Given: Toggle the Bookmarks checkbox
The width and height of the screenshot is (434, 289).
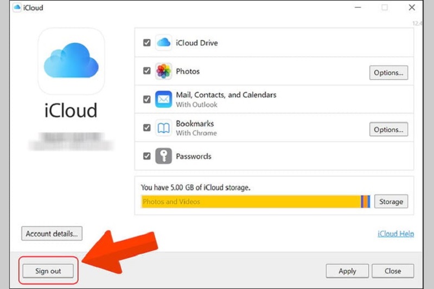Looking at the screenshot, I should pos(146,128).
